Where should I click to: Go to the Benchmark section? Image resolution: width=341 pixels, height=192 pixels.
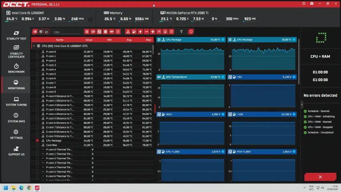[16, 68]
